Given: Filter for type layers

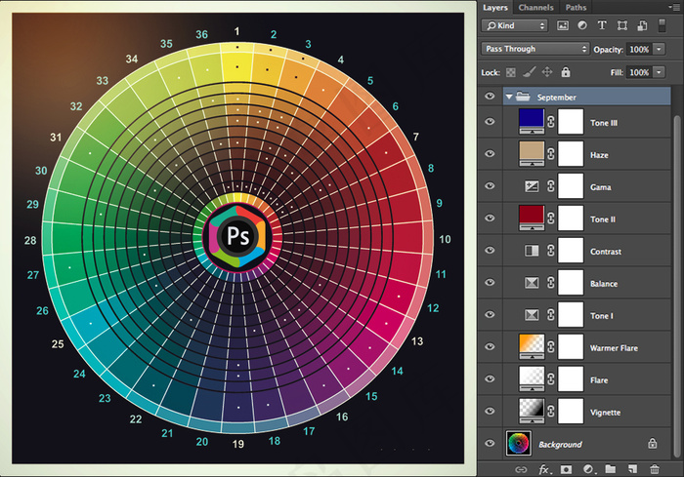Looking at the screenshot, I should coord(602,25).
